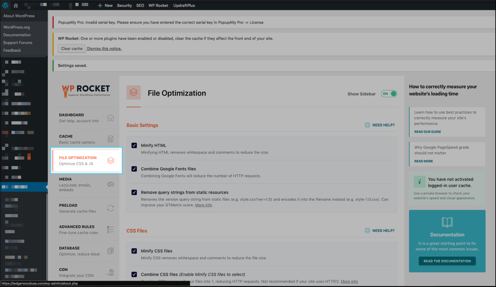The image size is (496, 287).
Task: Select About WordPress in the dropdown
Action: 19,16
